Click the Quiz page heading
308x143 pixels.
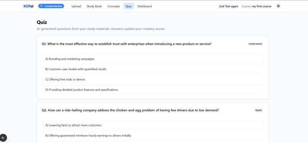42,22
